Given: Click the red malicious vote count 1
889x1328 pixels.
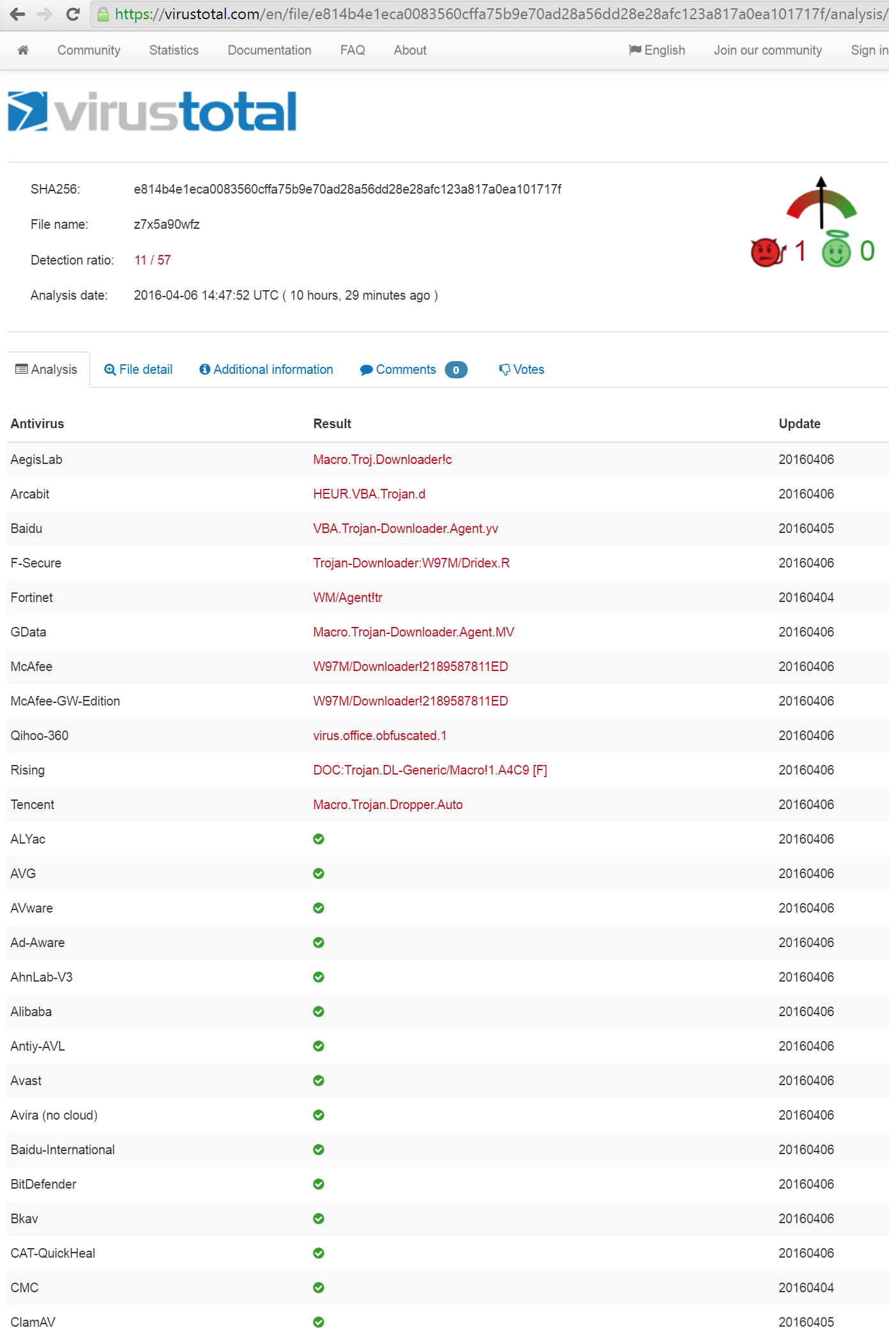Looking at the screenshot, I should point(800,251).
